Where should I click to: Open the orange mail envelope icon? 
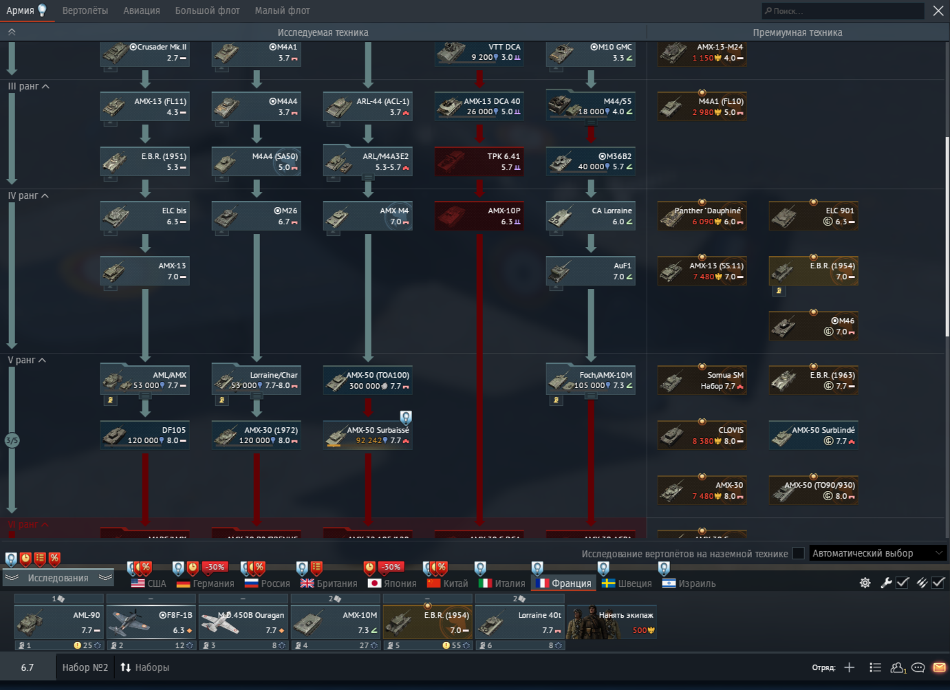pos(939,667)
